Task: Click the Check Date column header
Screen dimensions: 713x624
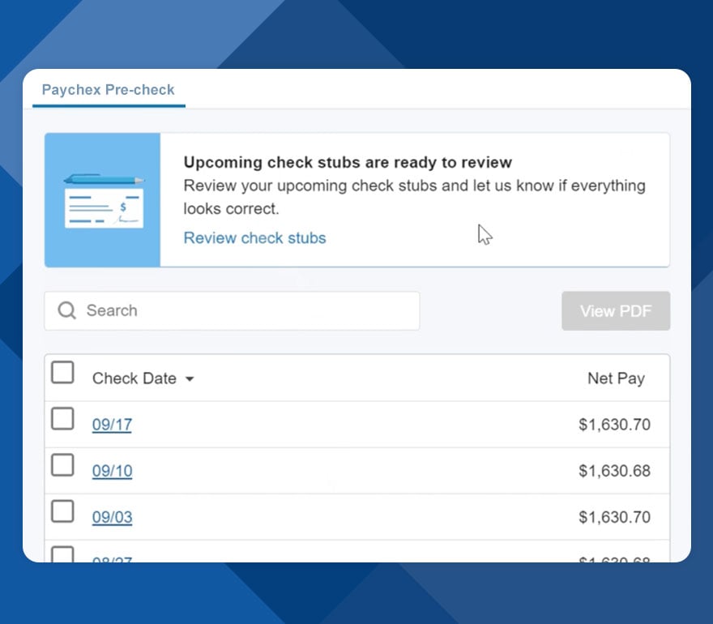Action: click(134, 378)
